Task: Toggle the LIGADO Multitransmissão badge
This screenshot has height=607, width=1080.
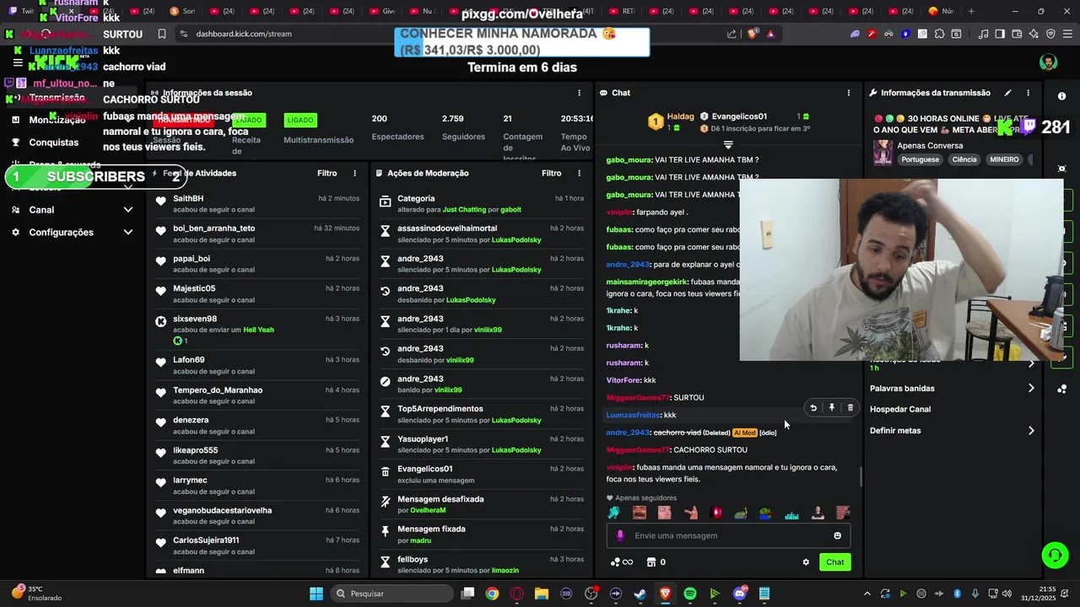Action: pyautogui.click(x=300, y=120)
